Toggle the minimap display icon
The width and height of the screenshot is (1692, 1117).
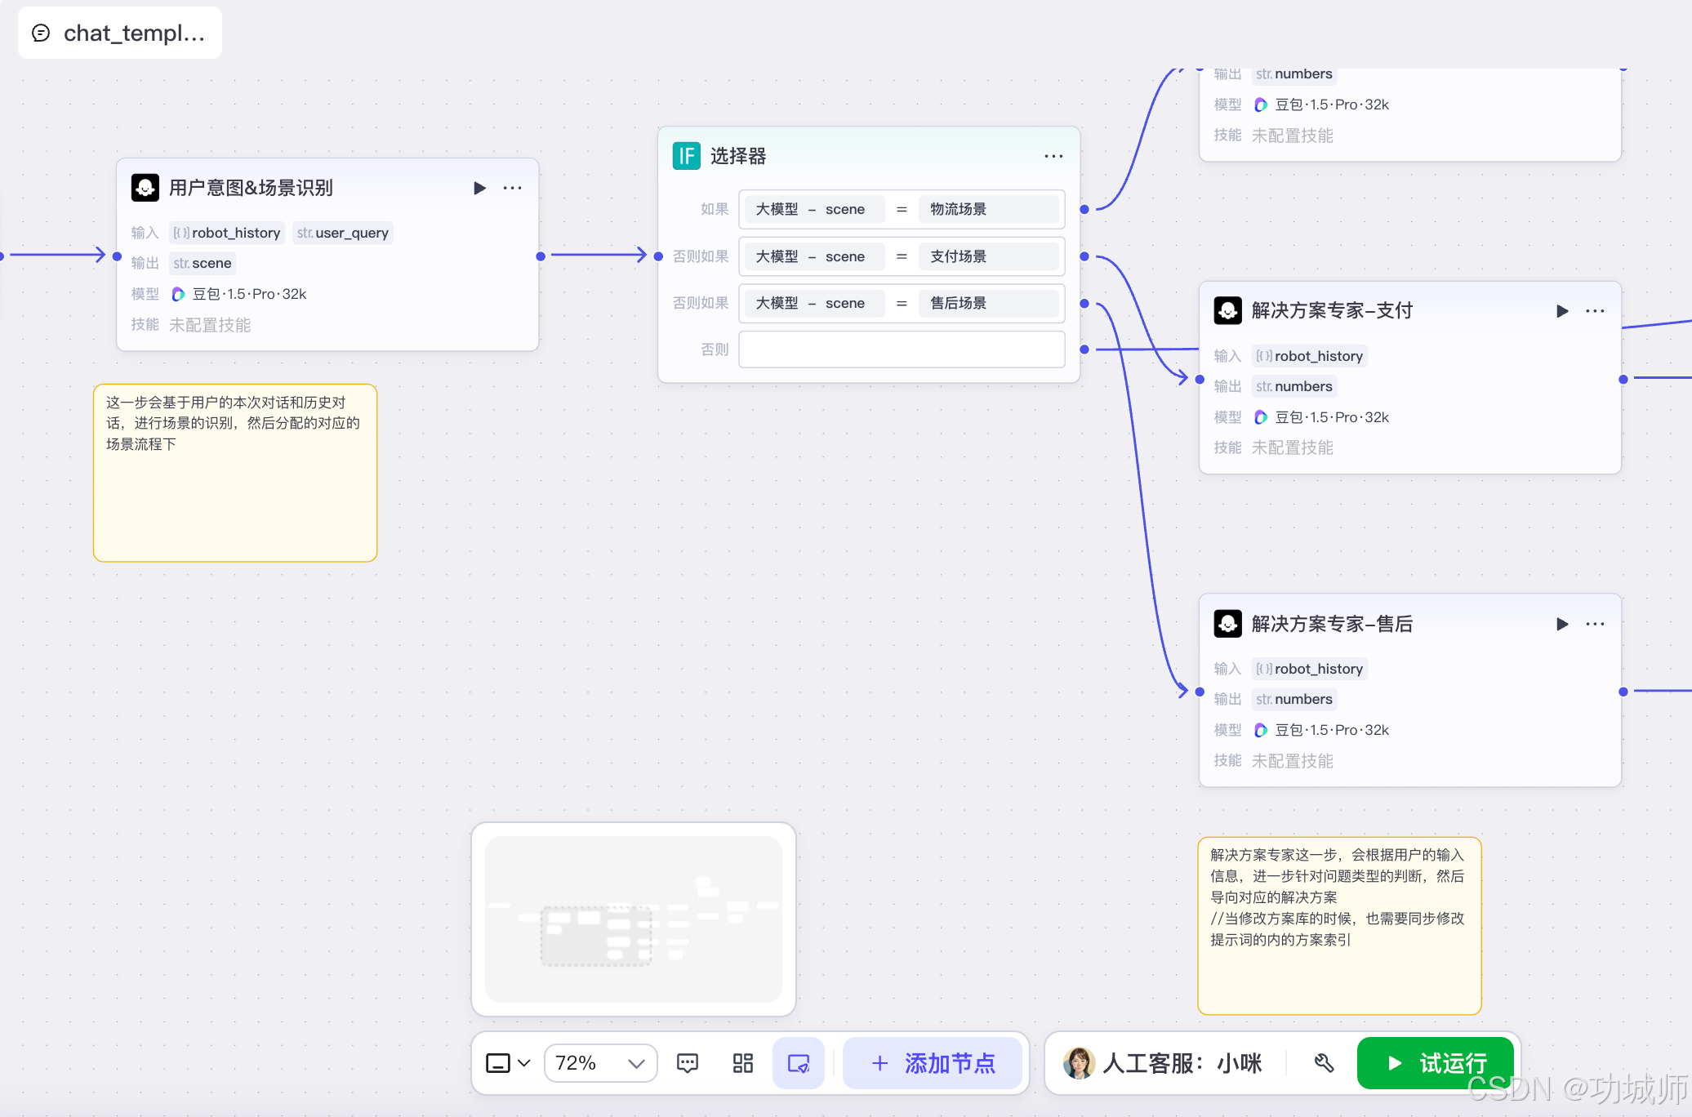point(799,1063)
